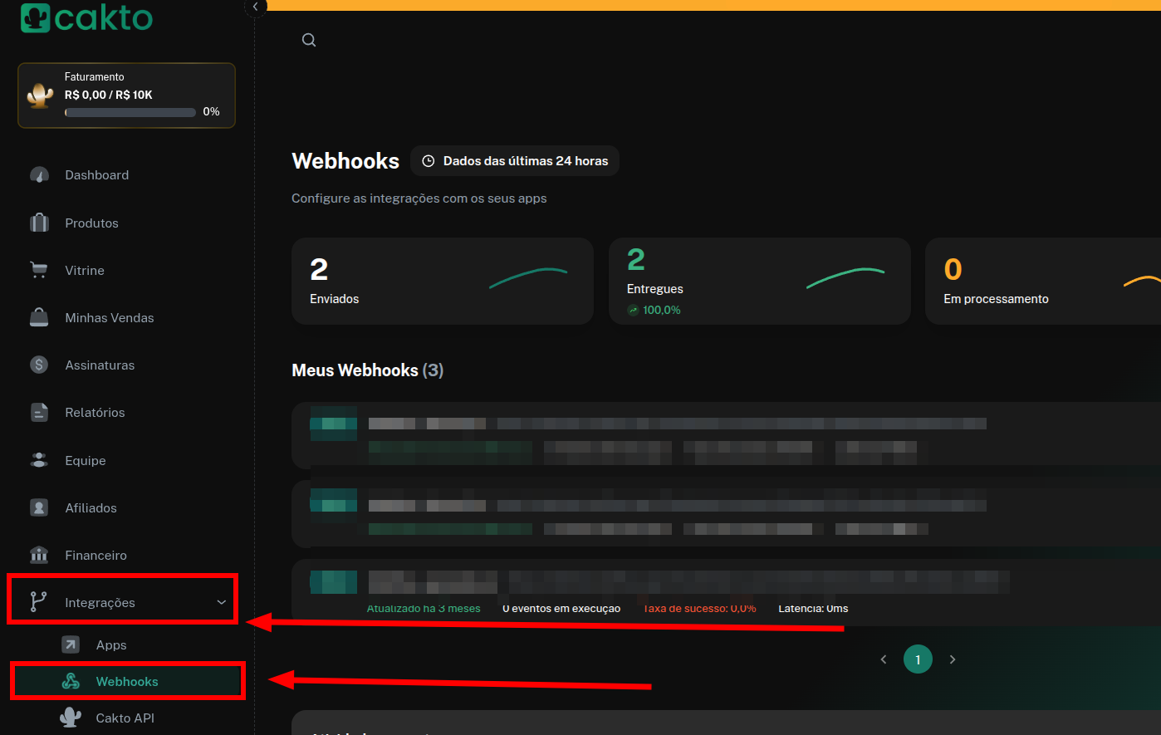The width and height of the screenshot is (1161, 735).
Task: Click 'Taxa de sucesso: 0,0%' text
Action: [x=700, y=609]
